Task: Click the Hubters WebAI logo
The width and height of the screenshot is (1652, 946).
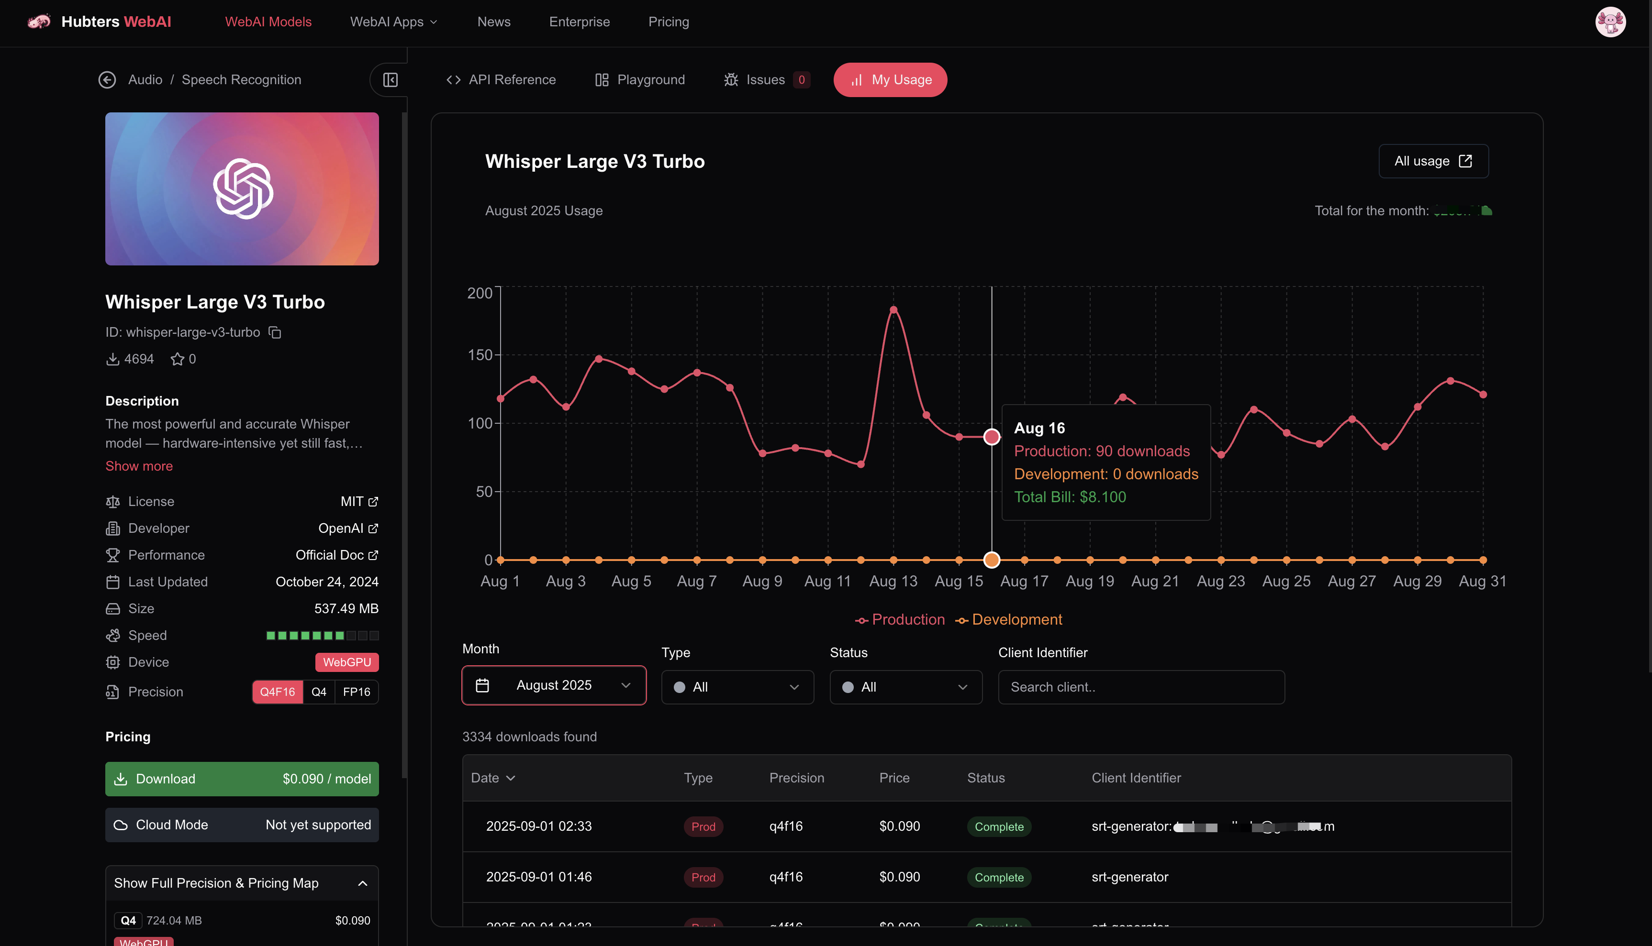Action: pyautogui.click(x=100, y=22)
